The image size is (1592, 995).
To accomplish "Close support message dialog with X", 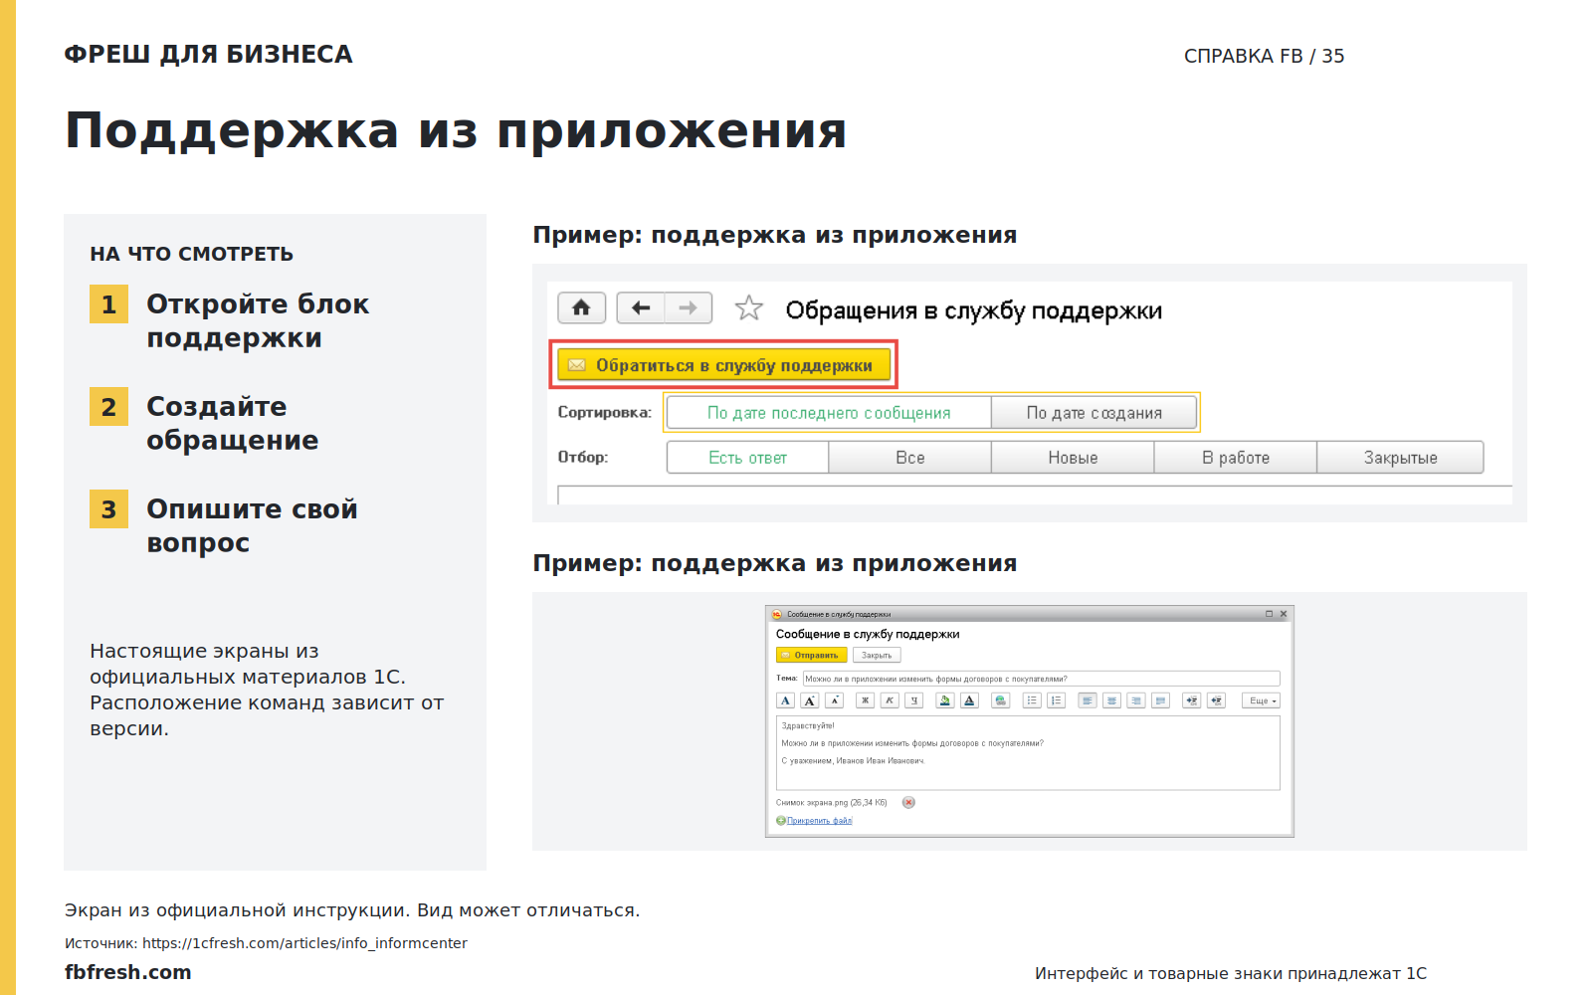I will [1284, 614].
